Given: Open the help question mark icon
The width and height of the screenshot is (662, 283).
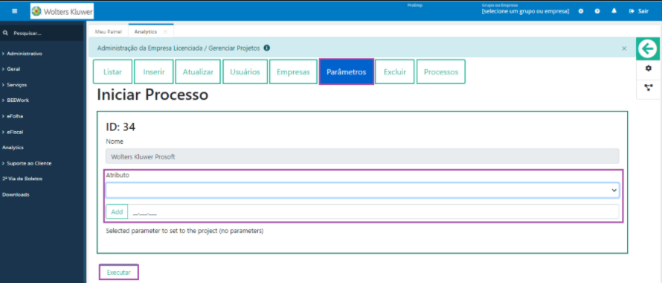Looking at the screenshot, I should (597, 11).
